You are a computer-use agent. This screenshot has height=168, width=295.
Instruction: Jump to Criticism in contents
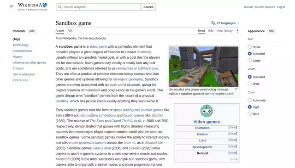(x=18, y=68)
